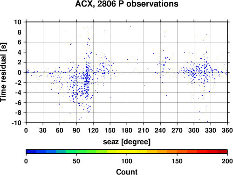
Task: Click y-axis tick label '8'
Action: [20, 32]
